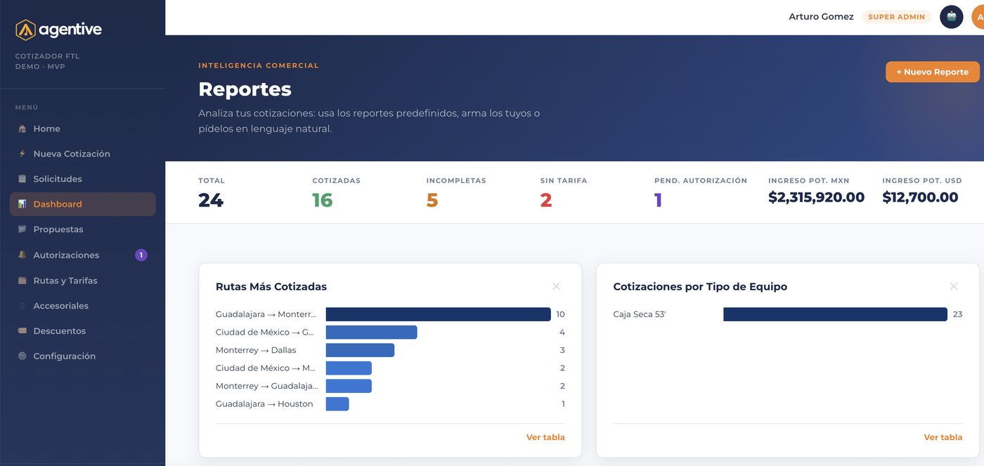Click Ver tabla in Rutas Más Cotizadas
Viewport: 984px width, 466px height.
tap(545, 437)
